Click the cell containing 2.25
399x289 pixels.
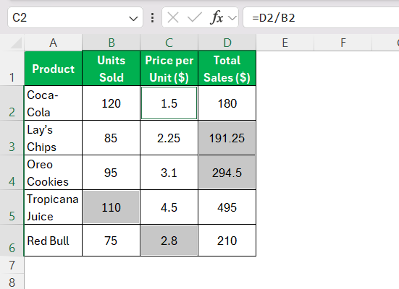tap(169, 138)
